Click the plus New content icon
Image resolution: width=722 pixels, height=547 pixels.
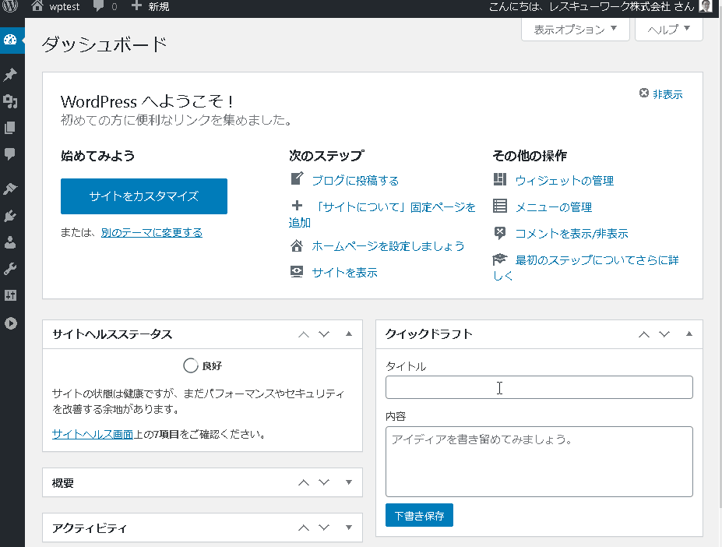click(x=136, y=6)
